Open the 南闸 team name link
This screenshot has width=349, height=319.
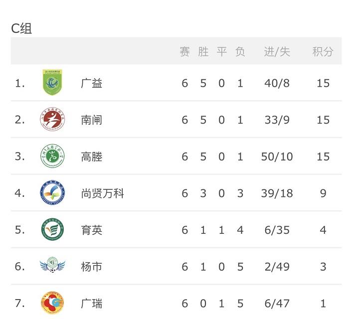point(91,120)
